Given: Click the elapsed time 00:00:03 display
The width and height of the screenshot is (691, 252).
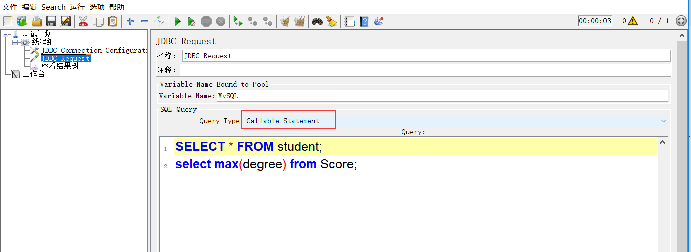Looking at the screenshot, I should click(595, 21).
